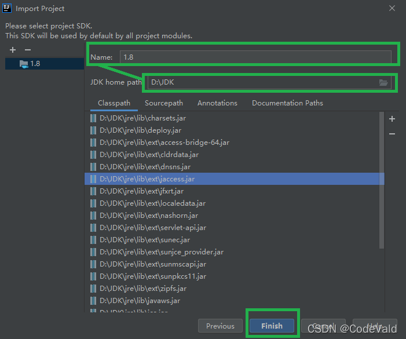Image resolution: width=406 pixels, height=339 pixels.
Task: Select the nashorn.jar entry
Action: pyautogui.click(x=234, y=216)
